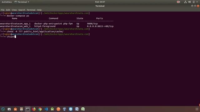Click the 'chmod -R 777' command line
200x112 pixels.
coord(35,31)
